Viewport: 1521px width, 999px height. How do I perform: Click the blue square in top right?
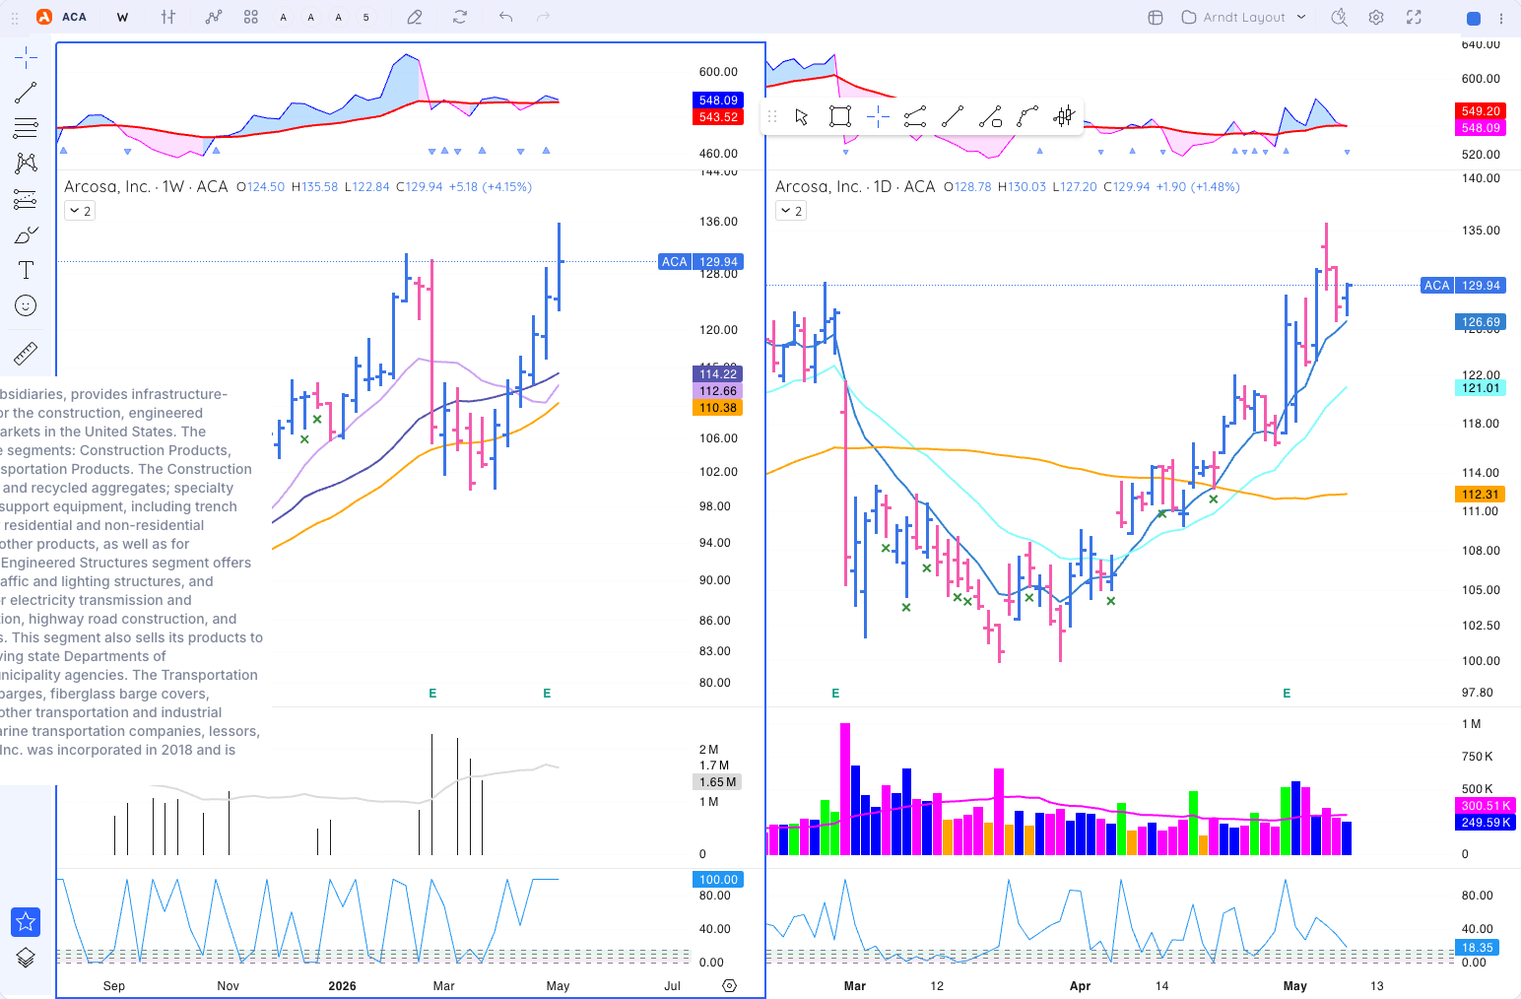coord(1474,18)
